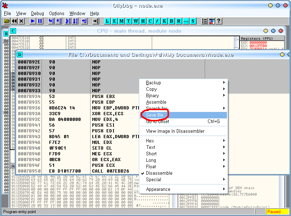Open file with the folder toolbar icon

tap(7, 21)
